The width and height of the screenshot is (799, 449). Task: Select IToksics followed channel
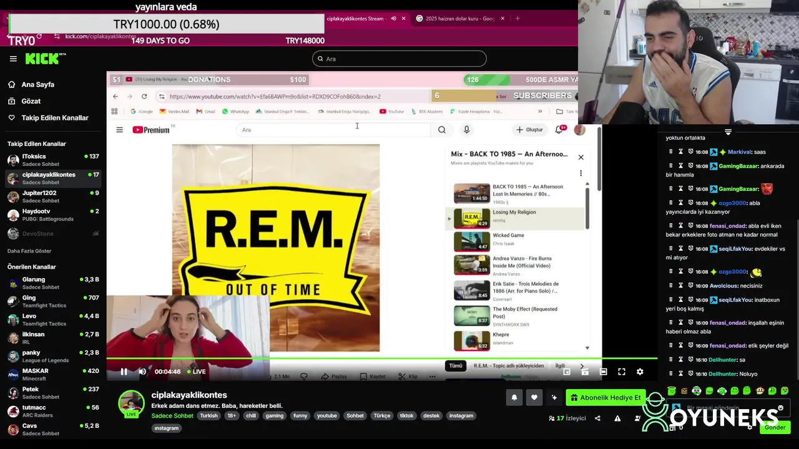(x=53, y=160)
